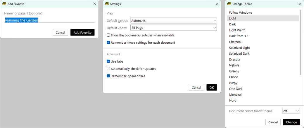Screen dimensions: 304x128
Task: Close the Add Favorite dialog
Action: point(95,4)
